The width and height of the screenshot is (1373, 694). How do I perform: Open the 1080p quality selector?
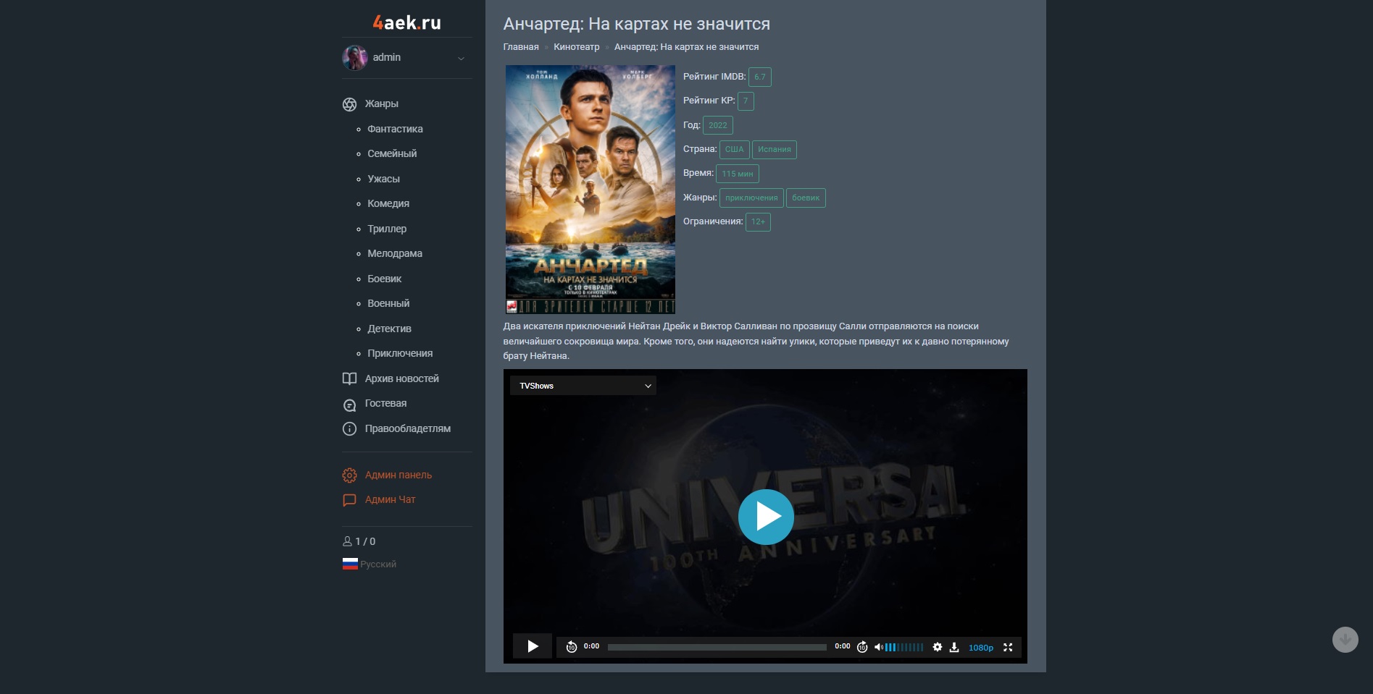pos(980,648)
